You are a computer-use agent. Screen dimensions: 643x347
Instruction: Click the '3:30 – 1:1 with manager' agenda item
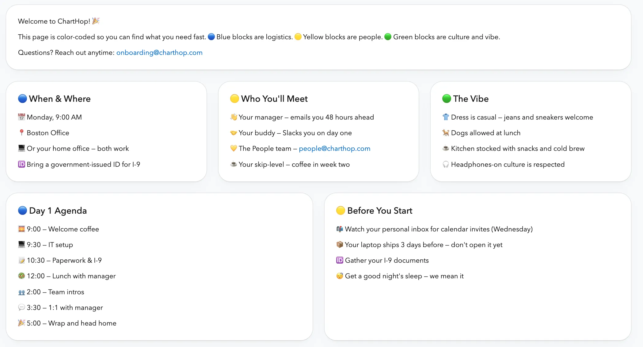pos(65,307)
